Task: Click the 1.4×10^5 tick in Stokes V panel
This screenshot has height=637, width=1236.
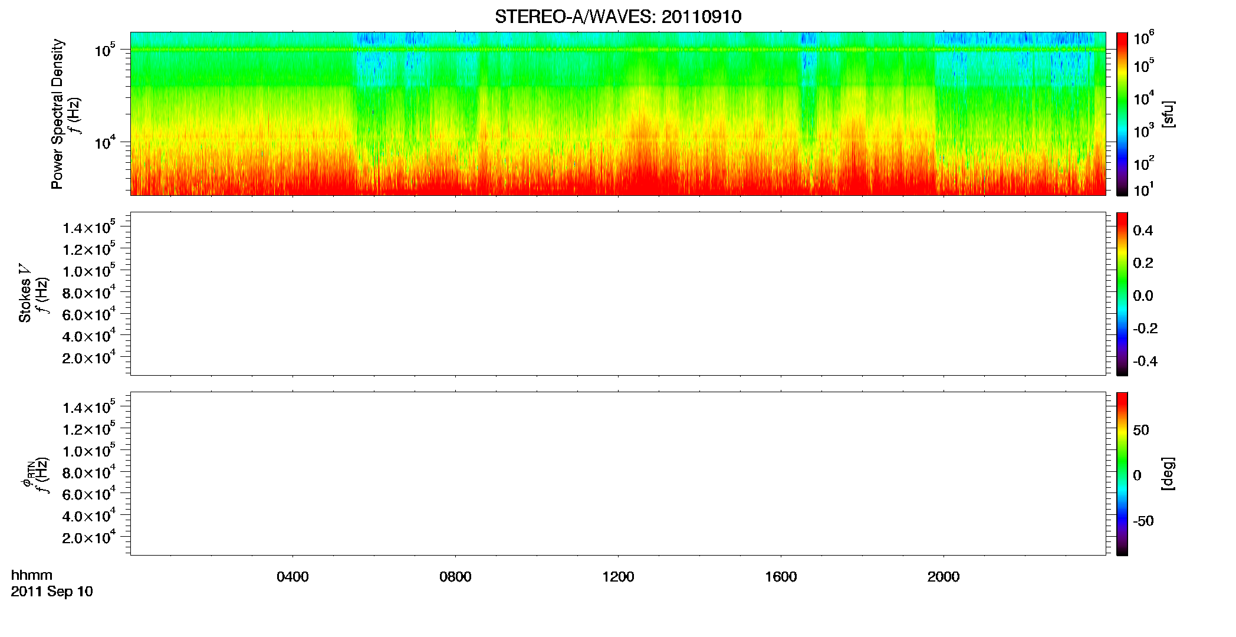Action: (x=89, y=227)
